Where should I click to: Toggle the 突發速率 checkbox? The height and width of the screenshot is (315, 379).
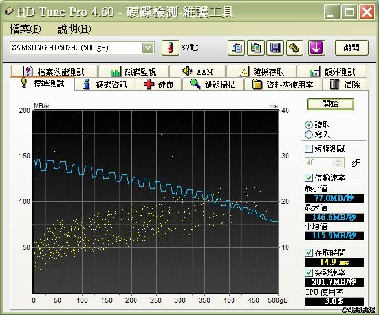(309, 273)
